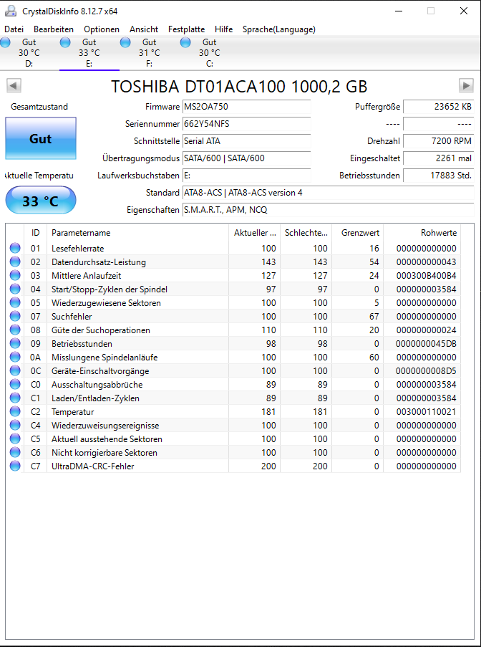Image resolution: width=481 pixels, height=647 pixels.
Task: Click raw value 000300B400B4
Action: [426, 276]
